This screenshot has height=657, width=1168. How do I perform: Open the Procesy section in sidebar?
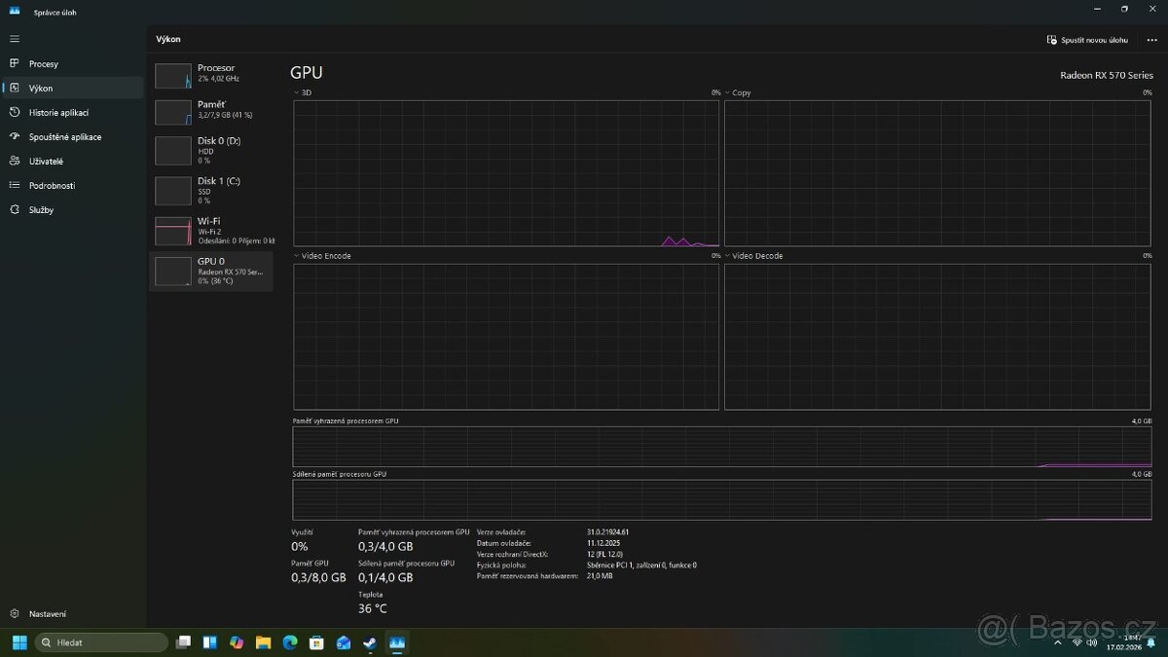point(44,63)
